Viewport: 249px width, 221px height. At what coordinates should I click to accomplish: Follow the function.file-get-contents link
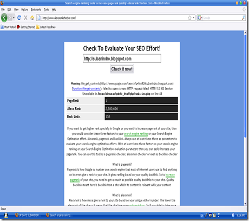click(x=87, y=89)
